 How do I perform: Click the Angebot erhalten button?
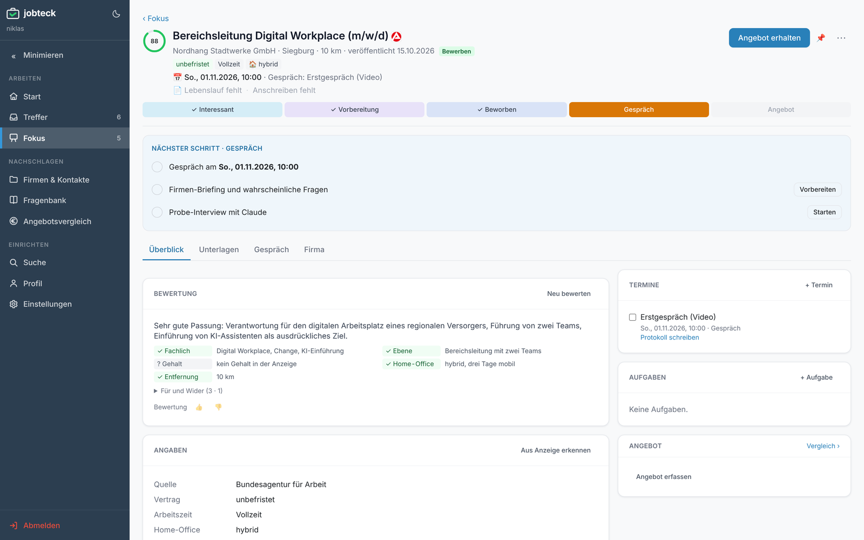pyautogui.click(x=769, y=38)
